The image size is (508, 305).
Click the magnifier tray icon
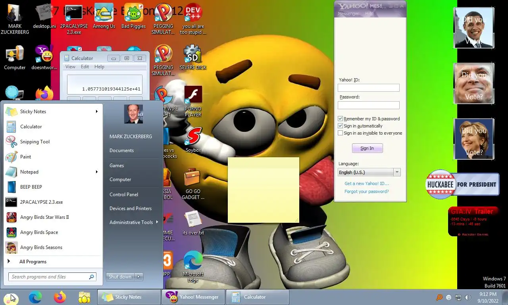(439, 297)
